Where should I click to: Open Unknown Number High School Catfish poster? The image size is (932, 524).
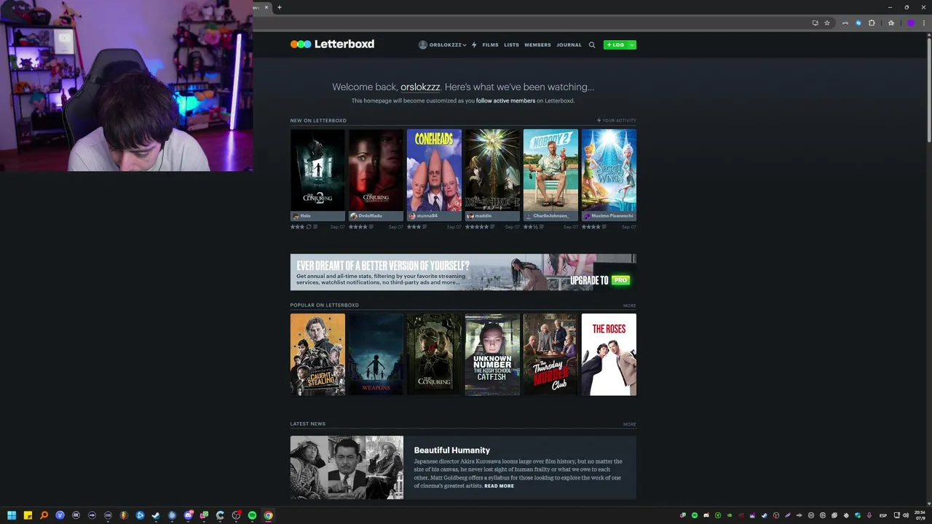(492, 354)
